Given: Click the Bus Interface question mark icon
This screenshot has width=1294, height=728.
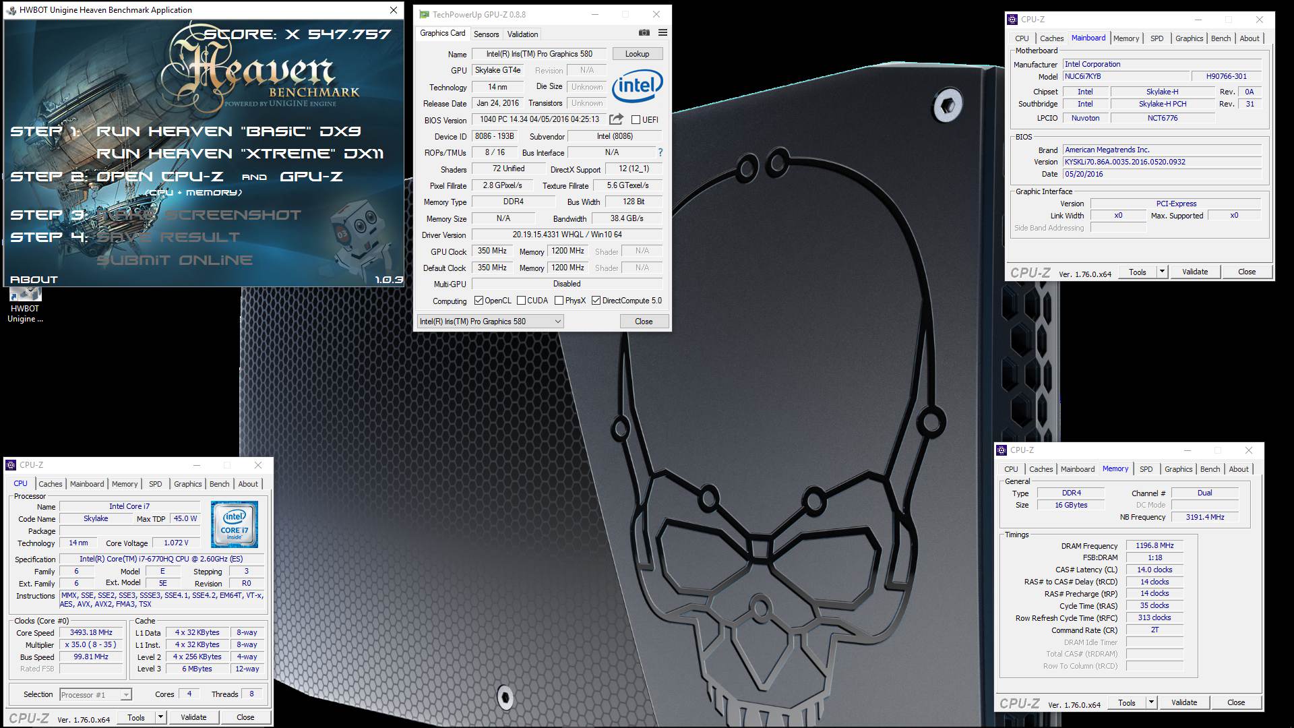Looking at the screenshot, I should (660, 152).
